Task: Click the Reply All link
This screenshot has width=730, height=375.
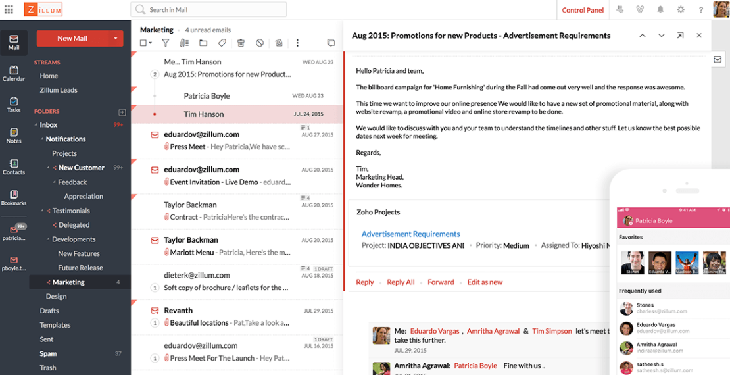Action: [x=401, y=282]
